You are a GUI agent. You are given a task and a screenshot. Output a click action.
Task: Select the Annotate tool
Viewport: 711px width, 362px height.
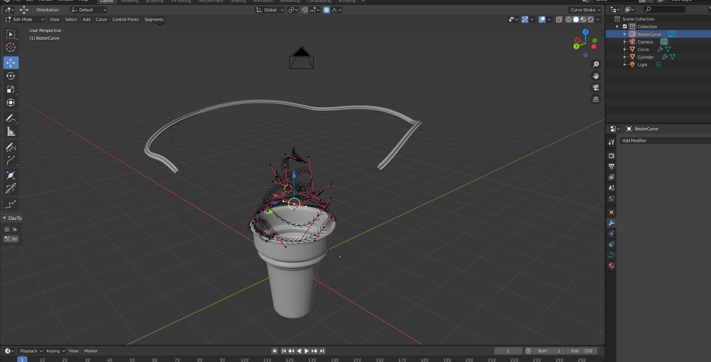(x=11, y=118)
